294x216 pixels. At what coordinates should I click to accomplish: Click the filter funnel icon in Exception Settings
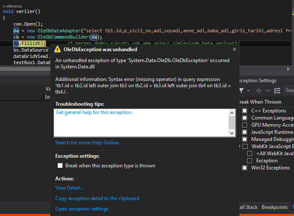pyautogui.click(x=242, y=91)
